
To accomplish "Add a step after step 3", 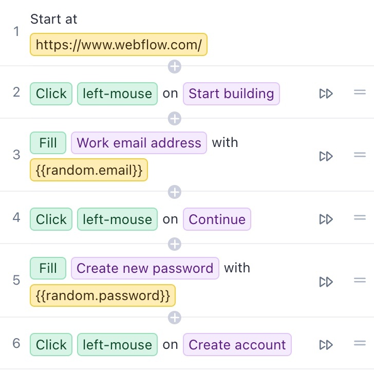I will (175, 192).
